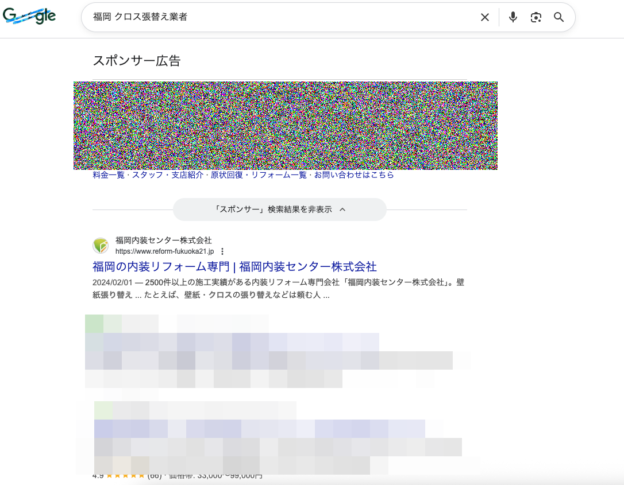624x485 pixels.
Task: Open the スタッフ sitelink
Action: [x=144, y=175]
